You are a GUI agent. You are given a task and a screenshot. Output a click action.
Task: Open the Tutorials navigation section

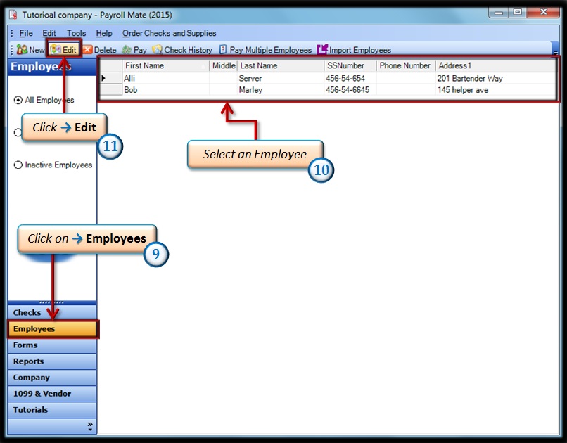pyautogui.click(x=52, y=410)
